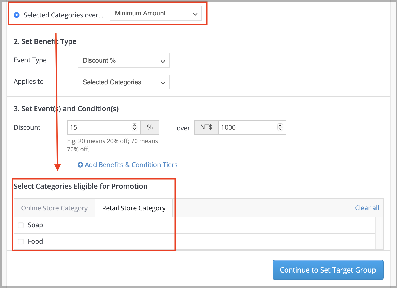
Task: Click the 'E.g. 20 means 20% off' hint text
Action: click(x=113, y=145)
